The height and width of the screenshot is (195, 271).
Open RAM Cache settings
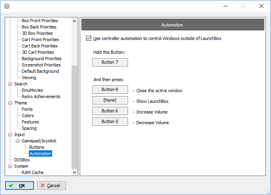(x=32, y=172)
